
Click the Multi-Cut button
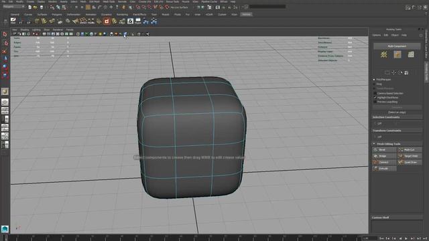pyautogui.click(x=410, y=150)
